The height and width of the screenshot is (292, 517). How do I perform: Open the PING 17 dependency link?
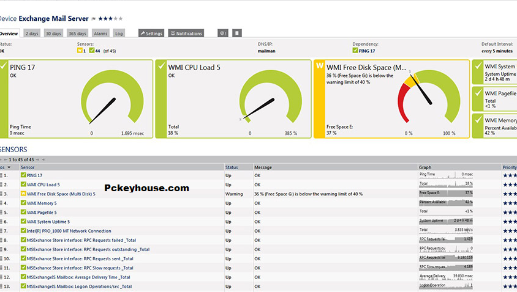tap(367, 51)
